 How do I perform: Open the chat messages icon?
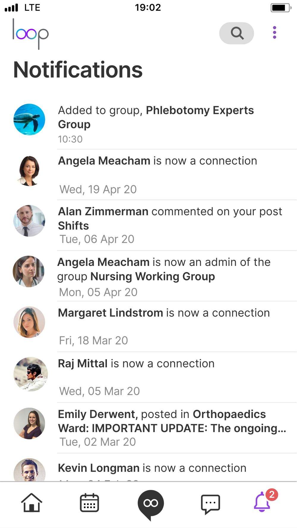[210, 504]
